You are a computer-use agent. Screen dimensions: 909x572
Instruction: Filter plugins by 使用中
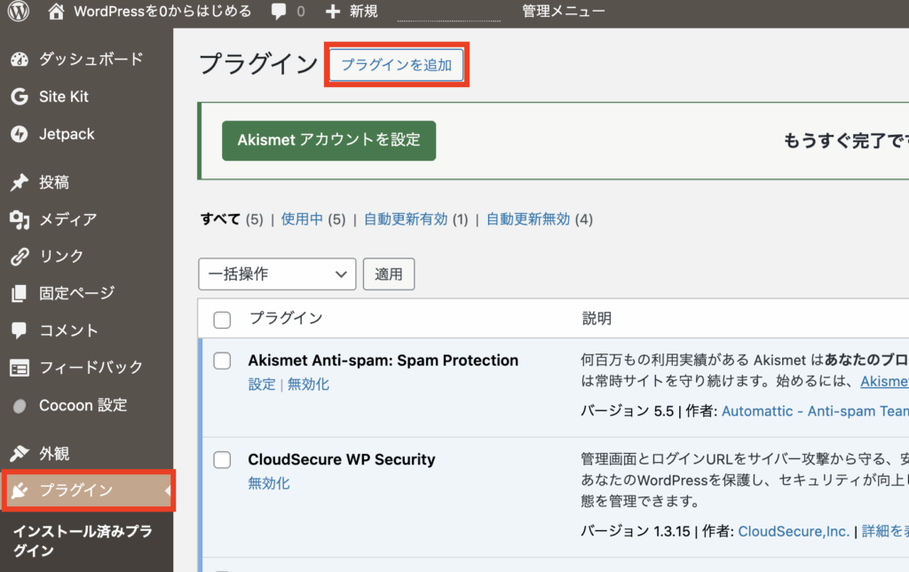(x=302, y=218)
